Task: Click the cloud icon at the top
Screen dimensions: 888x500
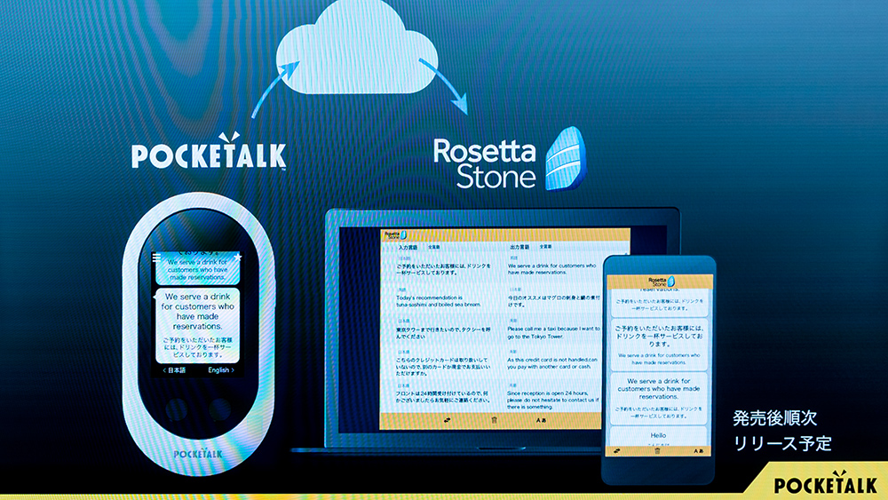Action: (x=357, y=48)
